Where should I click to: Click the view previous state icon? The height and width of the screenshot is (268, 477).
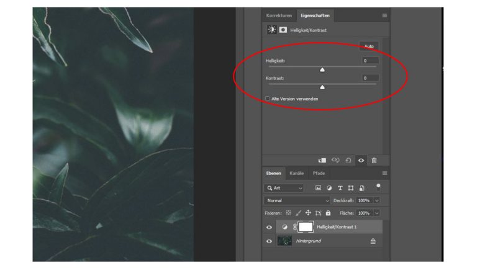pos(335,160)
